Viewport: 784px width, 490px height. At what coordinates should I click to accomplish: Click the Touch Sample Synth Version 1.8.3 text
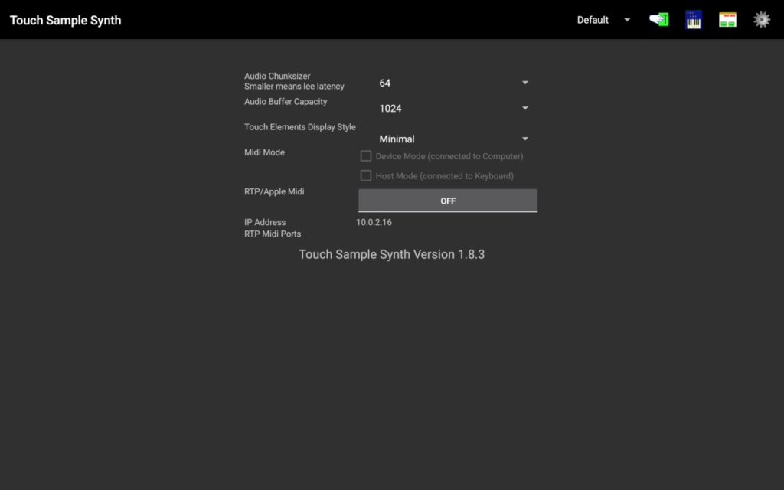[391, 254]
